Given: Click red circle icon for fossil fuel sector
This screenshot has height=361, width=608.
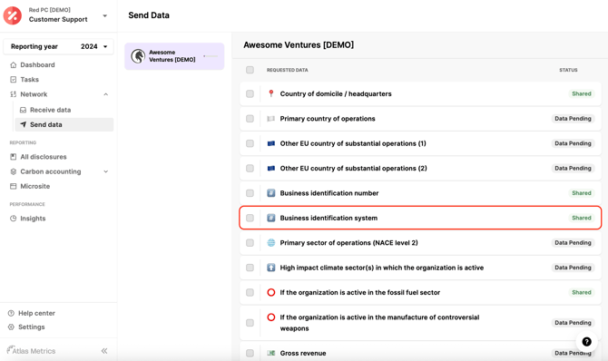Looking at the screenshot, I should pos(271,292).
